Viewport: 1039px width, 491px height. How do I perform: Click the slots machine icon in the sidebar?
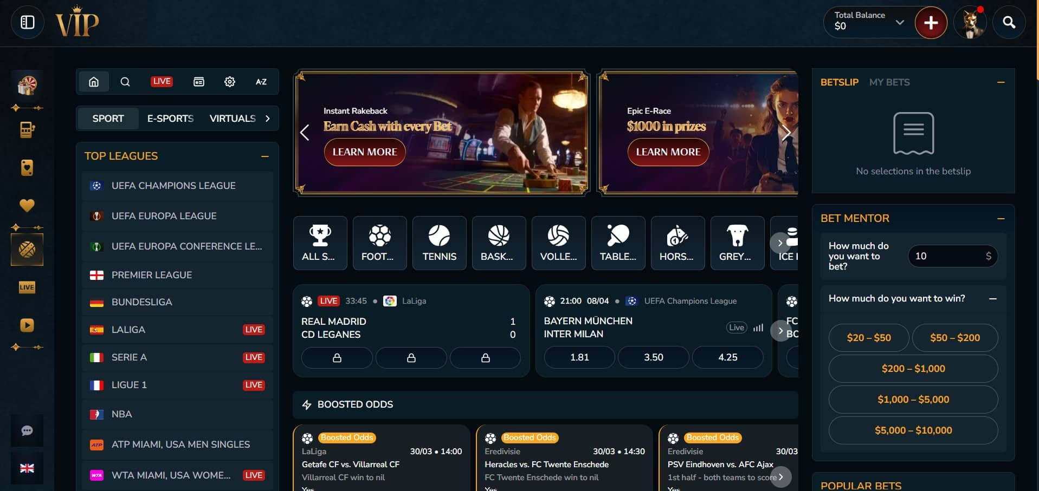pos(27,130)
